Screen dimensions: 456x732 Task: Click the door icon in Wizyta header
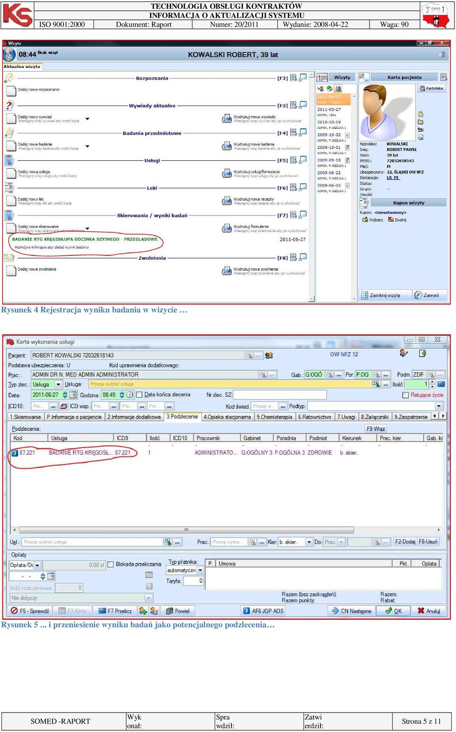coord(442,55)
